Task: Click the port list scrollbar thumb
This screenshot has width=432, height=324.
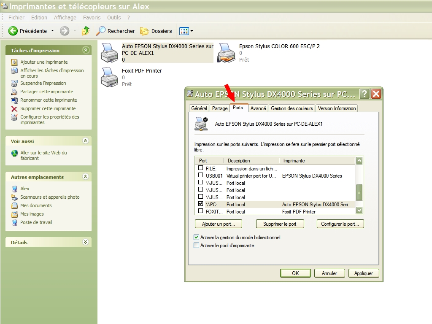Action: pyautogui.click(x=359, y=192)
